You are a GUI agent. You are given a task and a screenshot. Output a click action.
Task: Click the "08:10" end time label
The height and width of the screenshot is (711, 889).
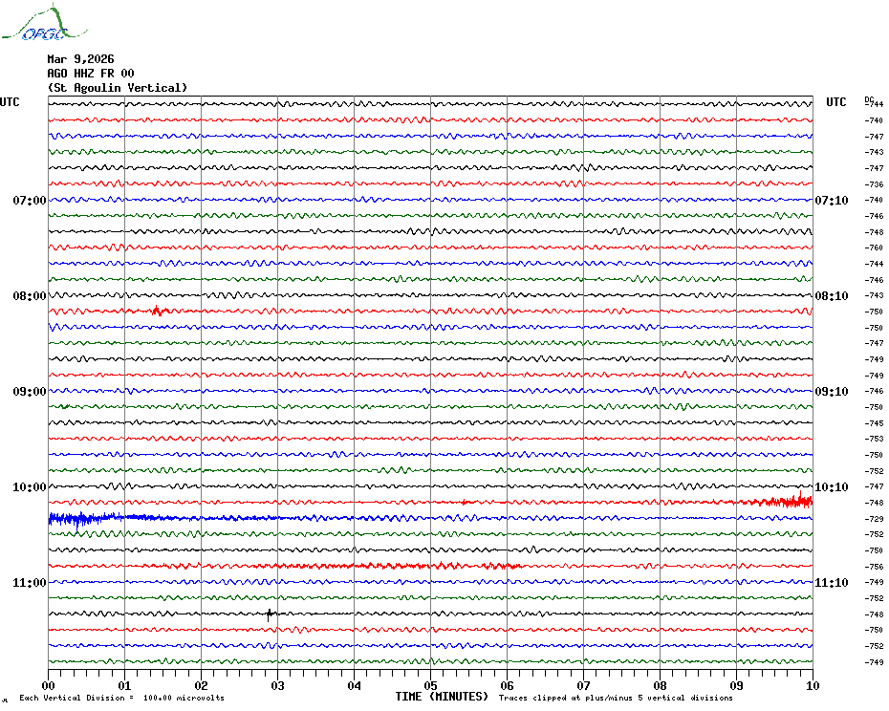coord(832,296)
